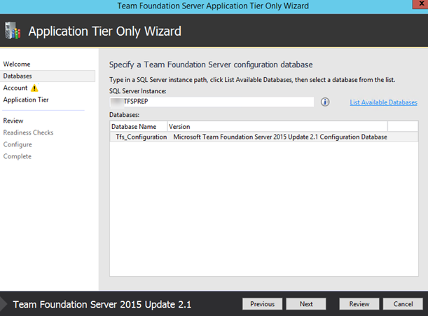Click the Review button in the footer
The height and width of the screenshot is (316, 428).
tap(359, 304)
